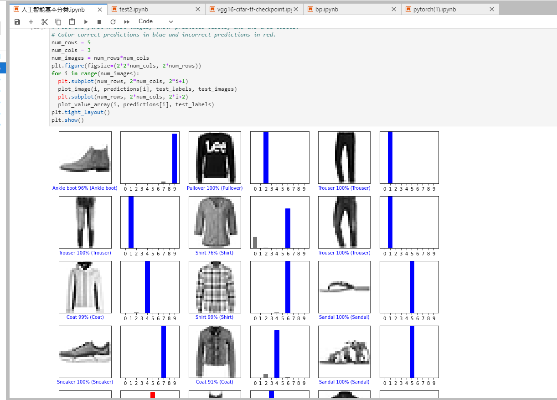Open the vgg16-cifar-tf-checkpoint tab

[x=254, y=10]
